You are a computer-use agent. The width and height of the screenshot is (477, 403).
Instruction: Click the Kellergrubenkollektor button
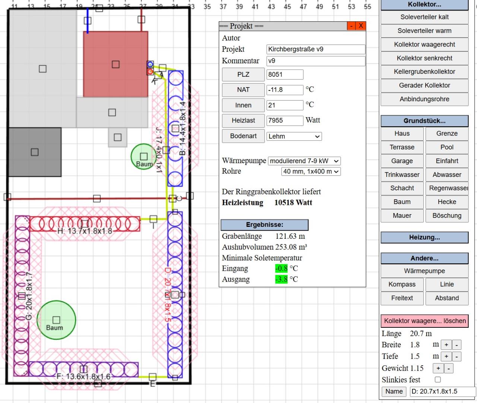click(x=424, y=72)
